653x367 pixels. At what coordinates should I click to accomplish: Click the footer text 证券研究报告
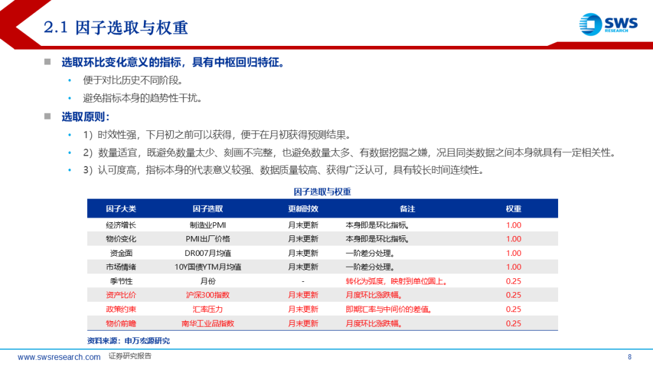point(130,356)
